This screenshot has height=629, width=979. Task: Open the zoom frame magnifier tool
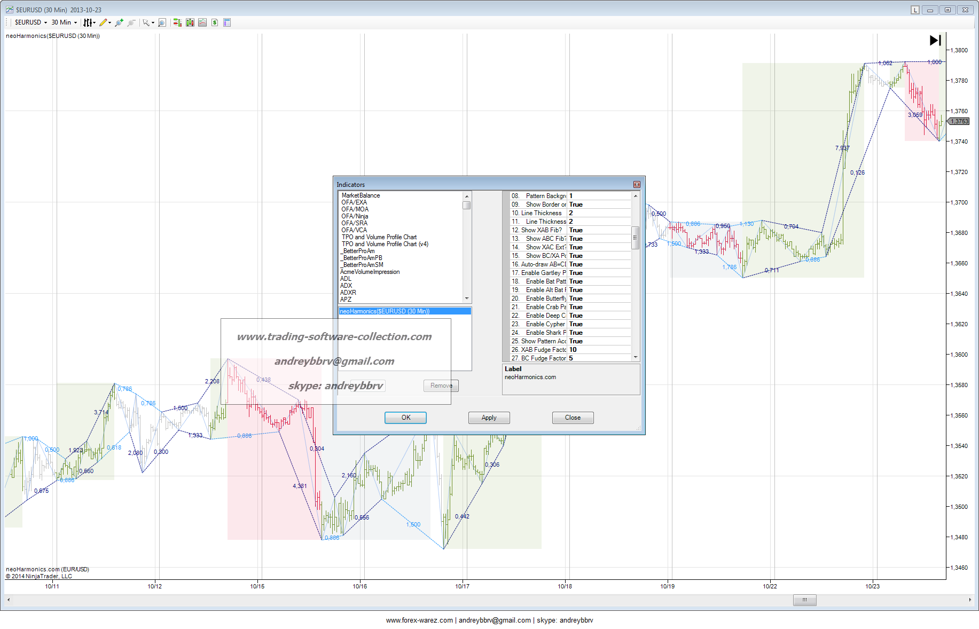click(162, 22)
